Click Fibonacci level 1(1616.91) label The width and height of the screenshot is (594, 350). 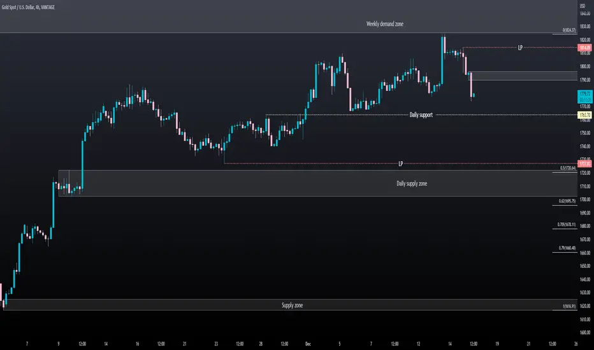coord(569,307)
